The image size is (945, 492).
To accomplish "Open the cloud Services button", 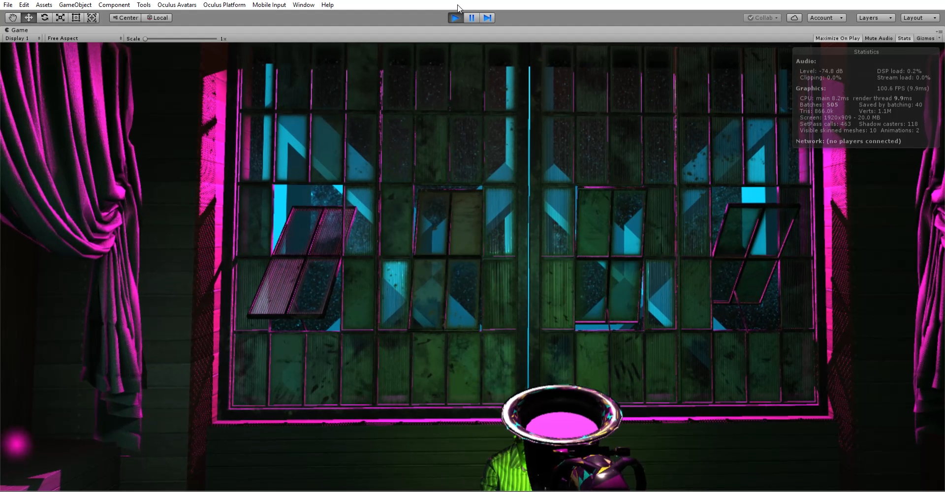I will click(794, 18).
